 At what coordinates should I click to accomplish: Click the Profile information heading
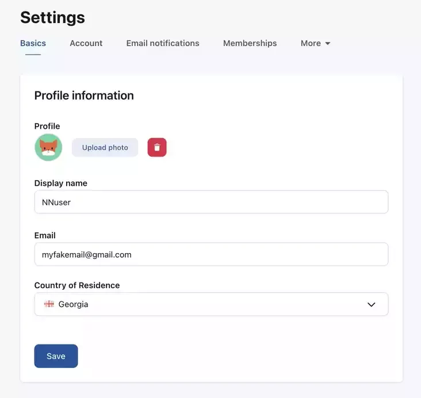pos(84,95)
